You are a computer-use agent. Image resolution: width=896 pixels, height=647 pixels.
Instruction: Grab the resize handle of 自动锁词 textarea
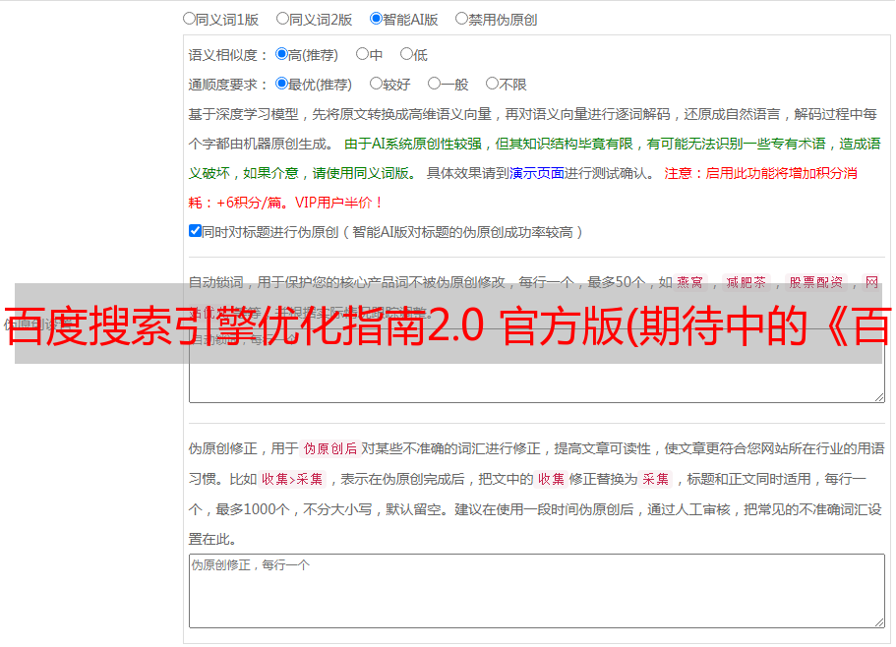(879, 397)
